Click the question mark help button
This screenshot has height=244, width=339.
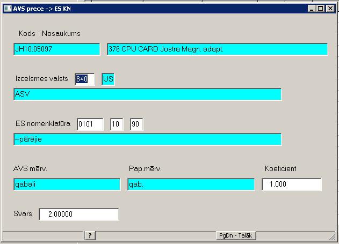[90, 235]
